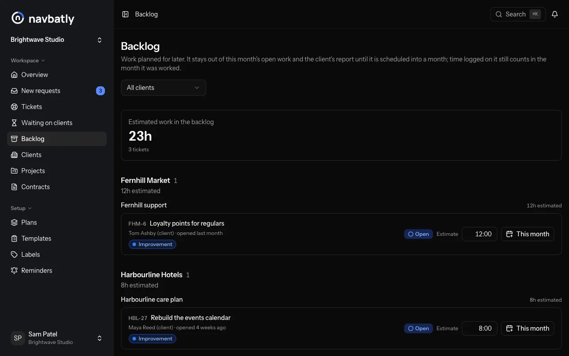569x356 pixels.
Task: Toggle the sidebar collapse icon
Action: pyautogui.click(x=125, y=14)
